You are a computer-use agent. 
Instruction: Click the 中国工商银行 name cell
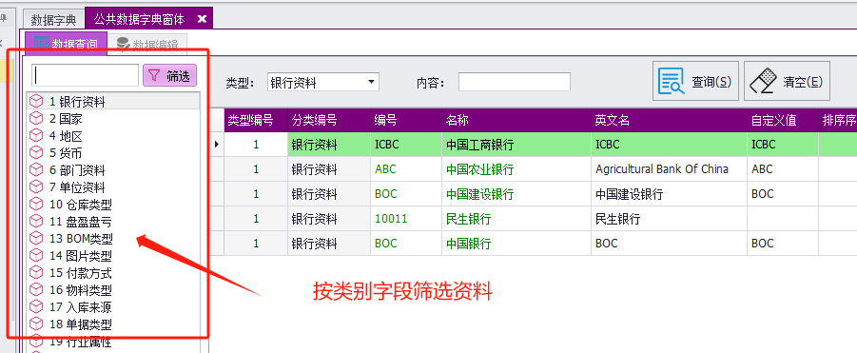pos(516,145)
